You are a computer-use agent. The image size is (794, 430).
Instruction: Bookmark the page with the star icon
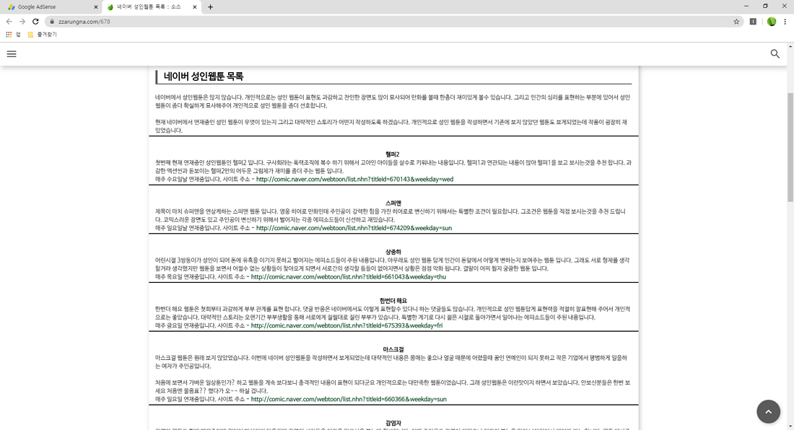point(736,22)
